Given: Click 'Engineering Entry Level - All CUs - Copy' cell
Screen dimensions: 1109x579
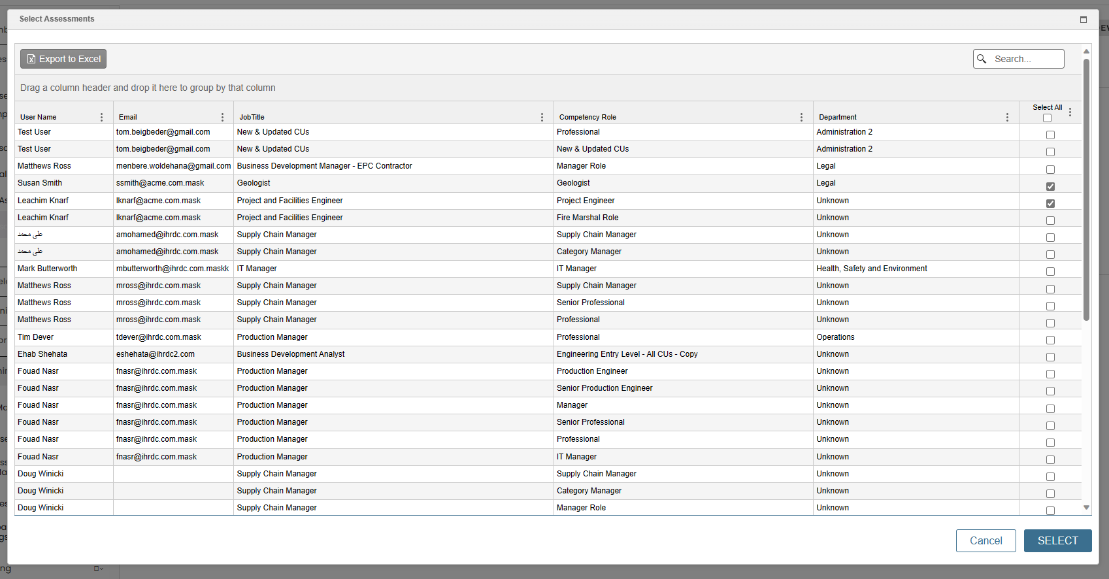Looking at the screenshot, I should tap(683, 354).
